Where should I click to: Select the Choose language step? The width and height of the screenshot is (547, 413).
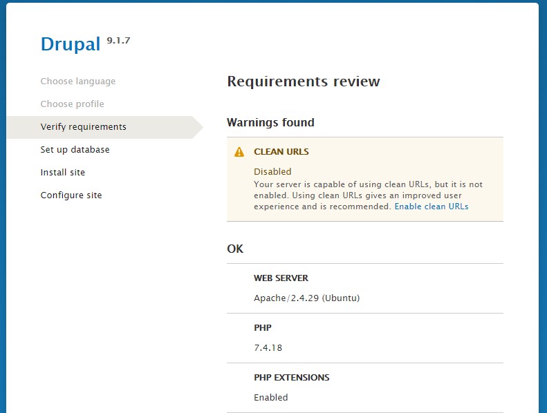[78, 81]
